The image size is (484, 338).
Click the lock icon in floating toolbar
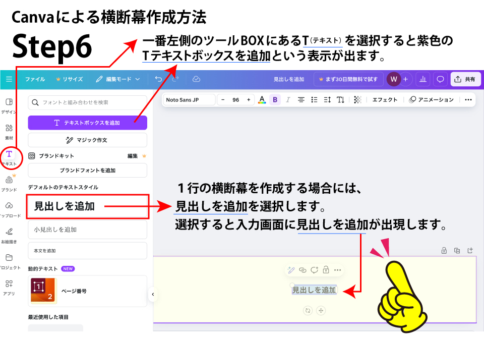coord(326,270)
